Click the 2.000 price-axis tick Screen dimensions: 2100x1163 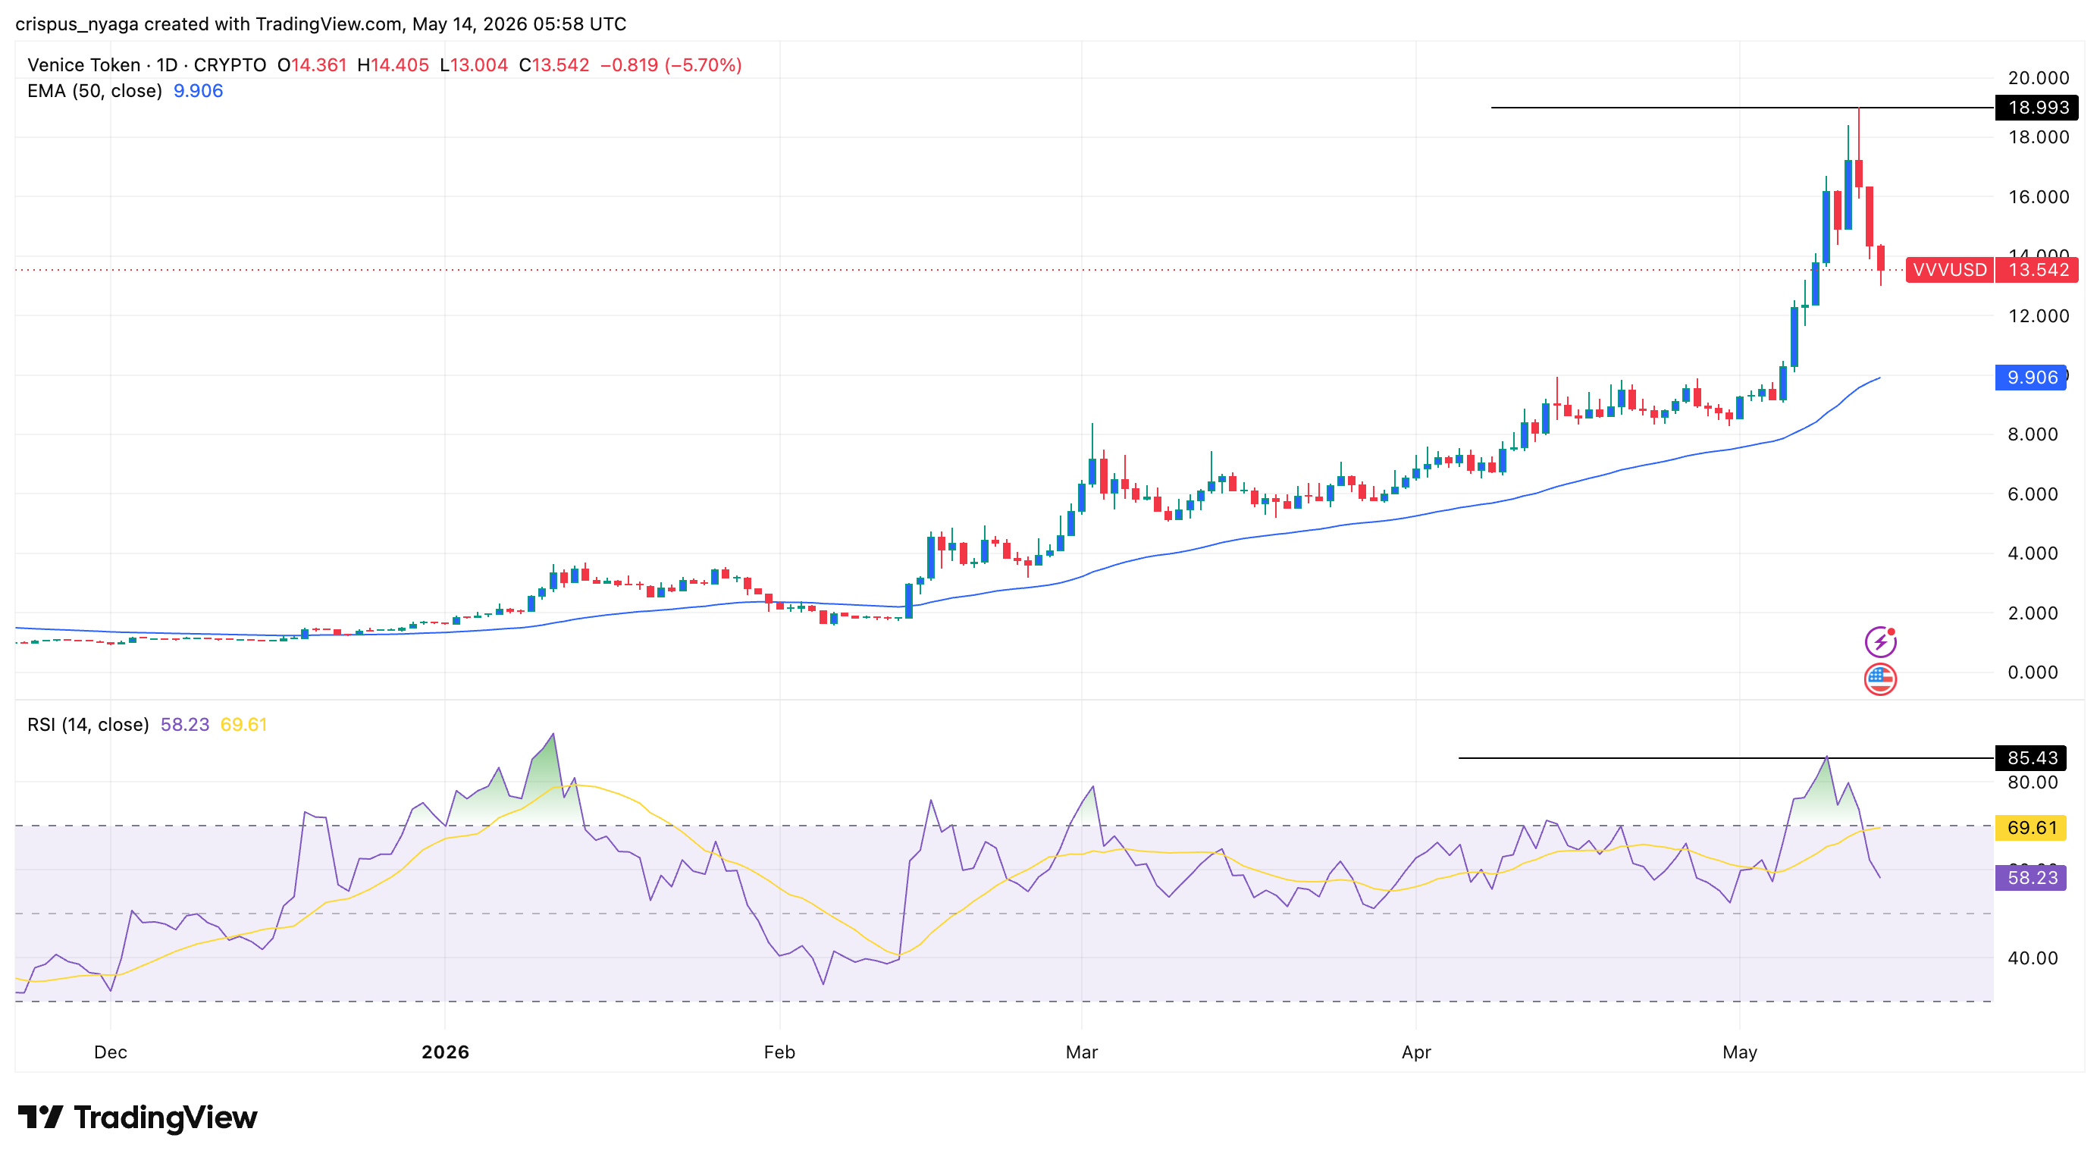(2033, 613)
